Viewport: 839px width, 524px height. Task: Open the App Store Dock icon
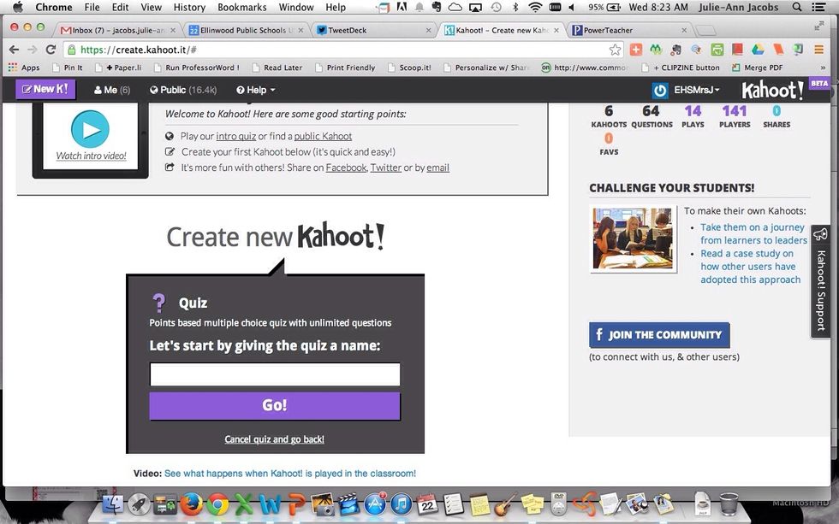[x=375, y=503]
